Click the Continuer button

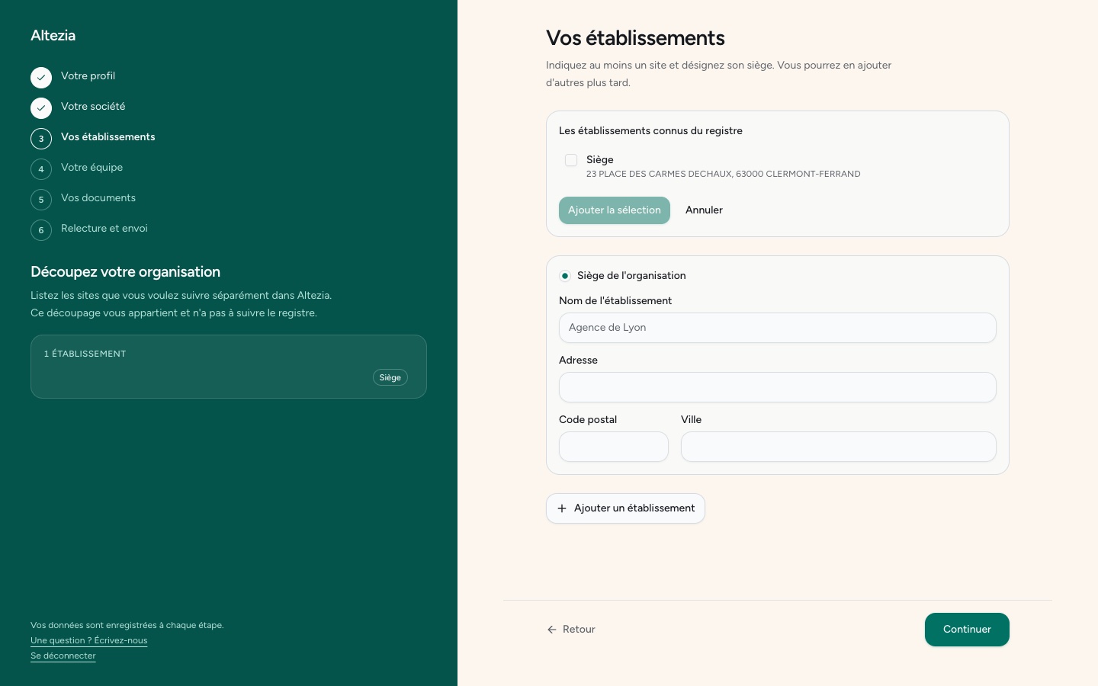coord(967,630)
